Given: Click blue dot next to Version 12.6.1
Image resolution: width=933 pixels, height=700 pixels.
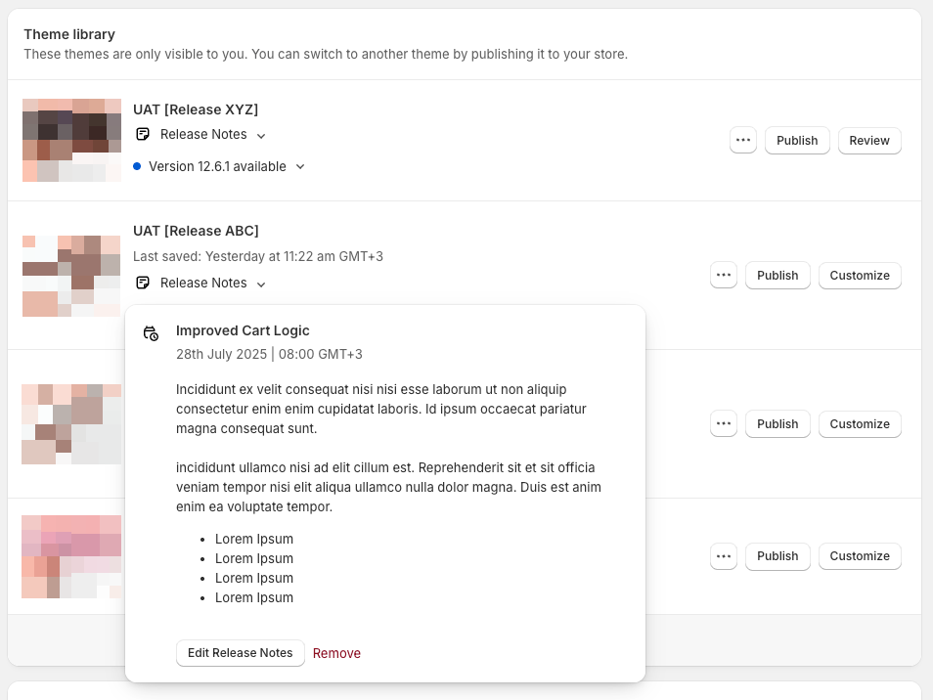Looking at the screenshot, I should 137,167.
